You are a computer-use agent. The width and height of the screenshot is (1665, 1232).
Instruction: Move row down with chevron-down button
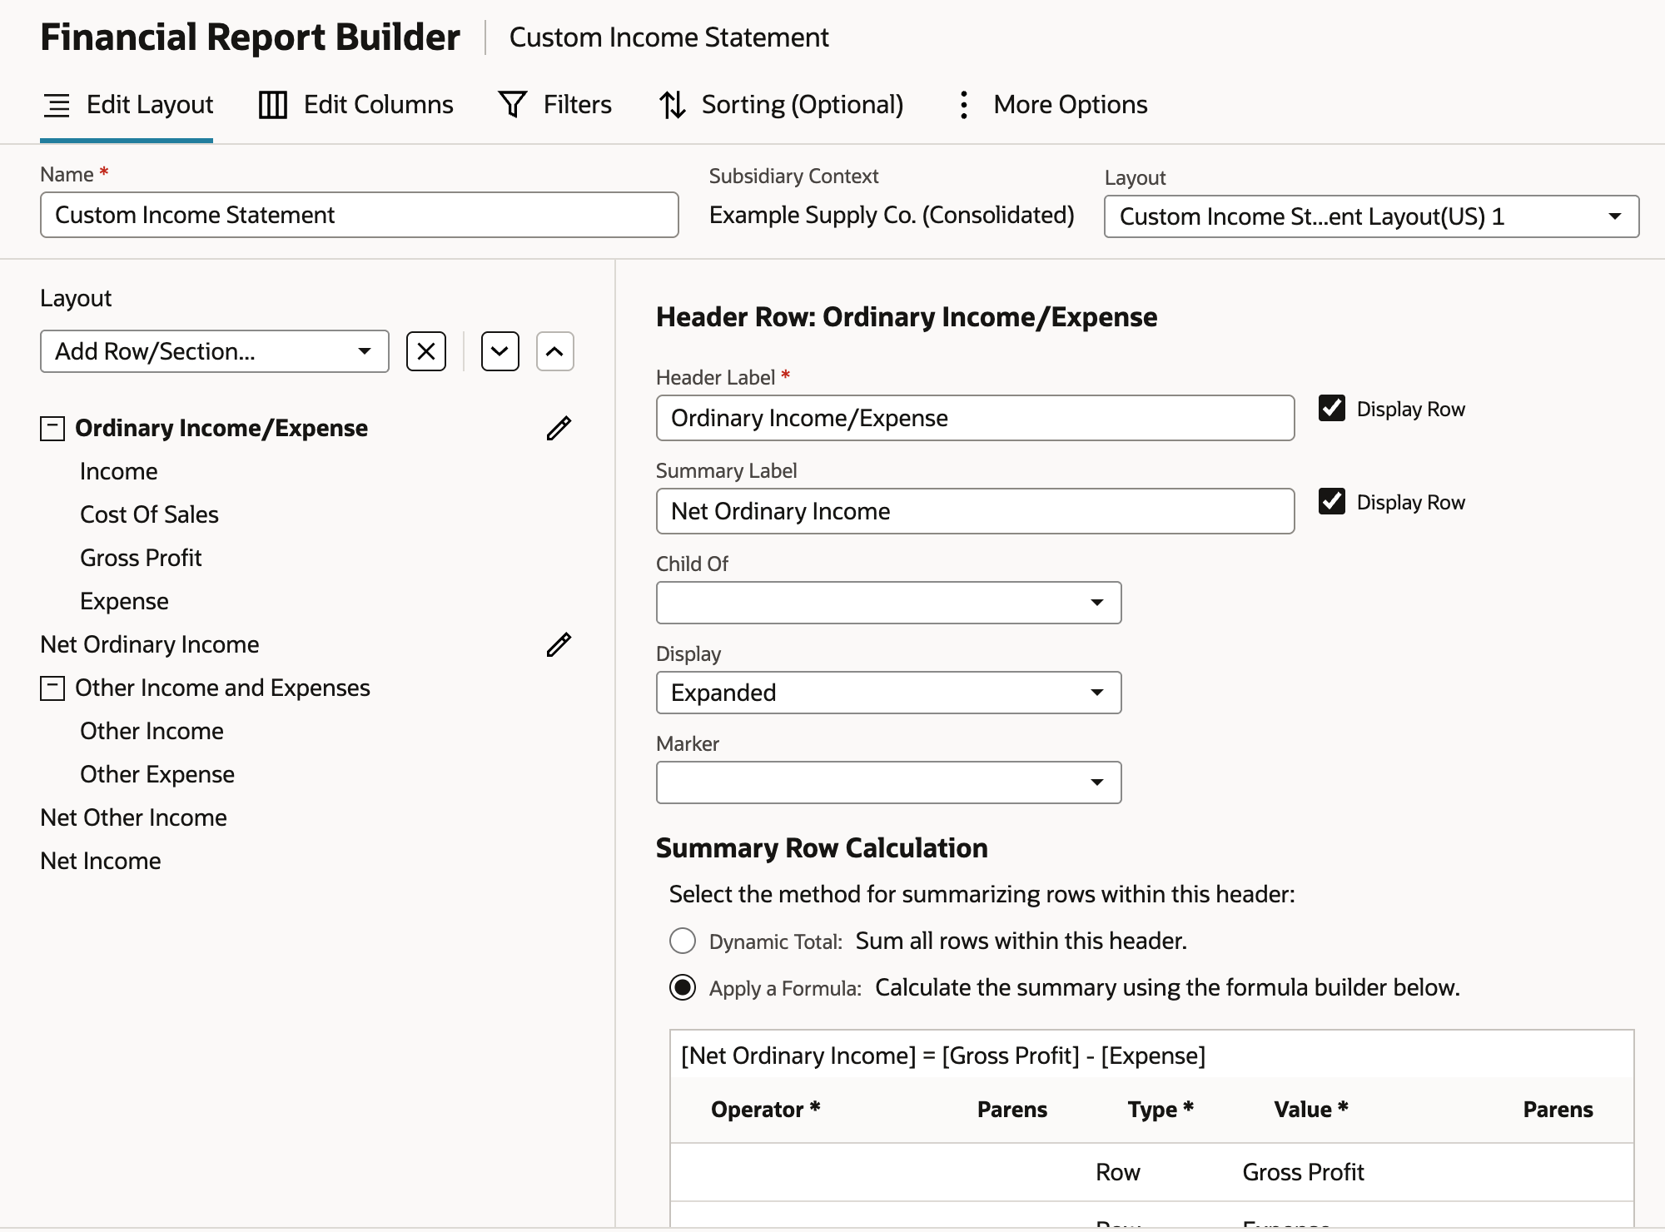[x=500, y=351]
